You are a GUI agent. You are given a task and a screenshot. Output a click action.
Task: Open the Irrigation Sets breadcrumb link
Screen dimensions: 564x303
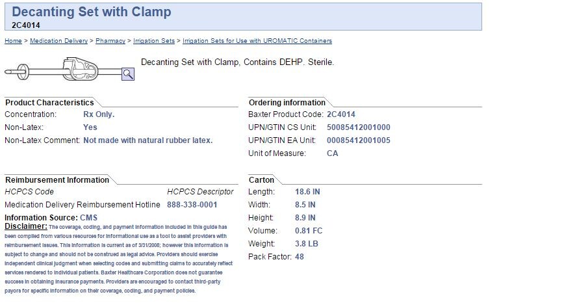coord(154,41)
